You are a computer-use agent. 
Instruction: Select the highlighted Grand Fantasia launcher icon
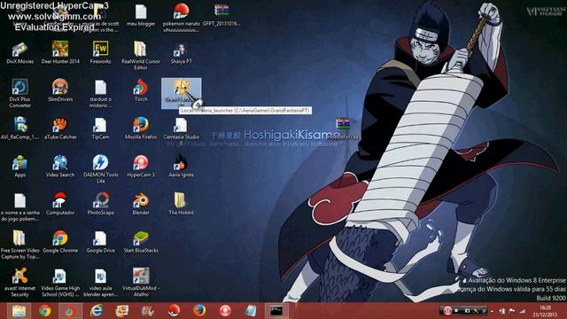pyautogui.click(x=181, y=93)
